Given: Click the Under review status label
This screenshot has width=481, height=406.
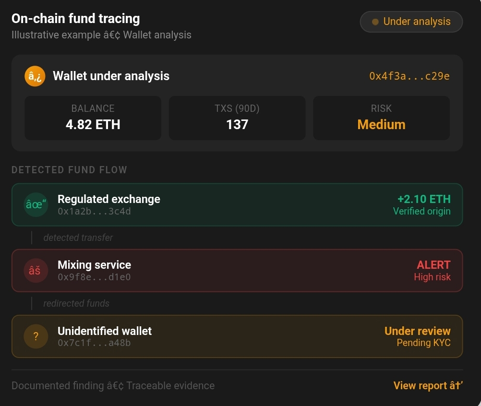Looking at the screenshot, I should click(417, 331).
